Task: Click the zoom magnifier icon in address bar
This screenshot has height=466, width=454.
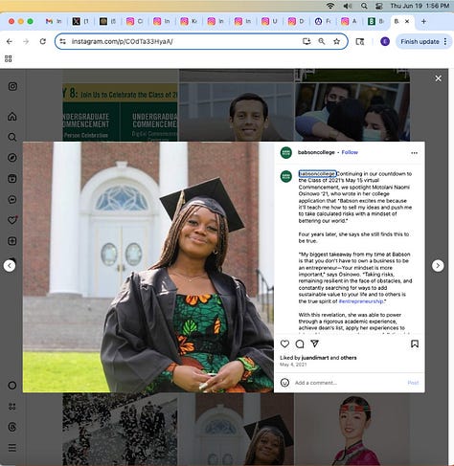Action: (322, 41)
